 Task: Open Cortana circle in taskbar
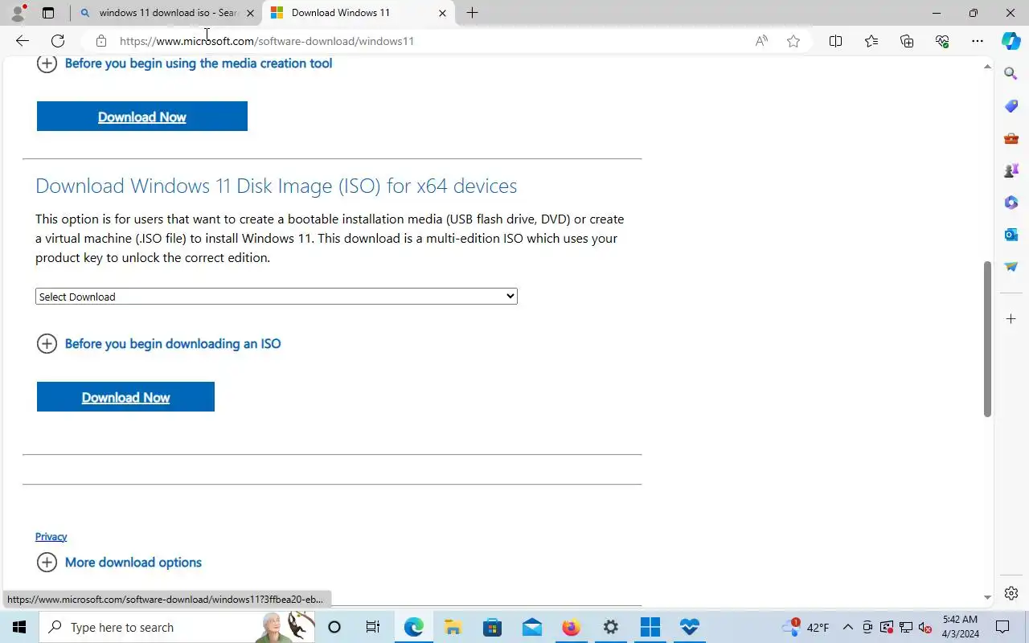(x=334, y=627)
